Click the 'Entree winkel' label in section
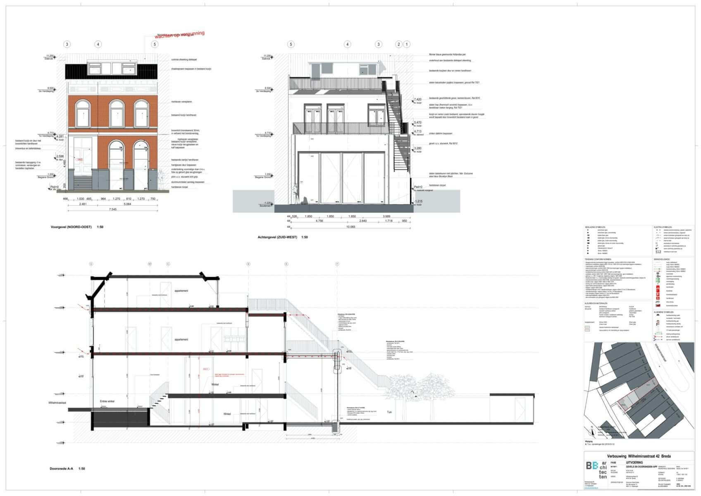 (107, 401)
